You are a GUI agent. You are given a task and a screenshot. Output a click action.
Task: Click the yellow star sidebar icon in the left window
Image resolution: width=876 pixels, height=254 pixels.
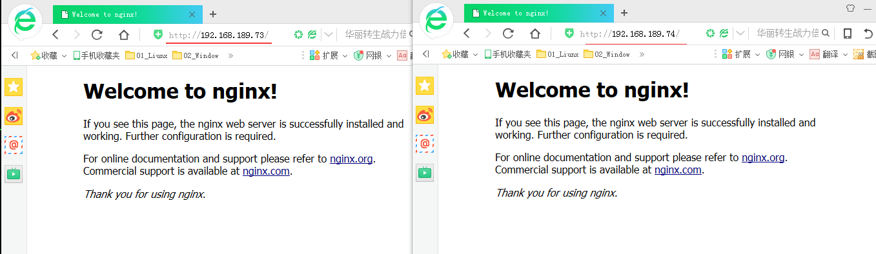[14, 86]
